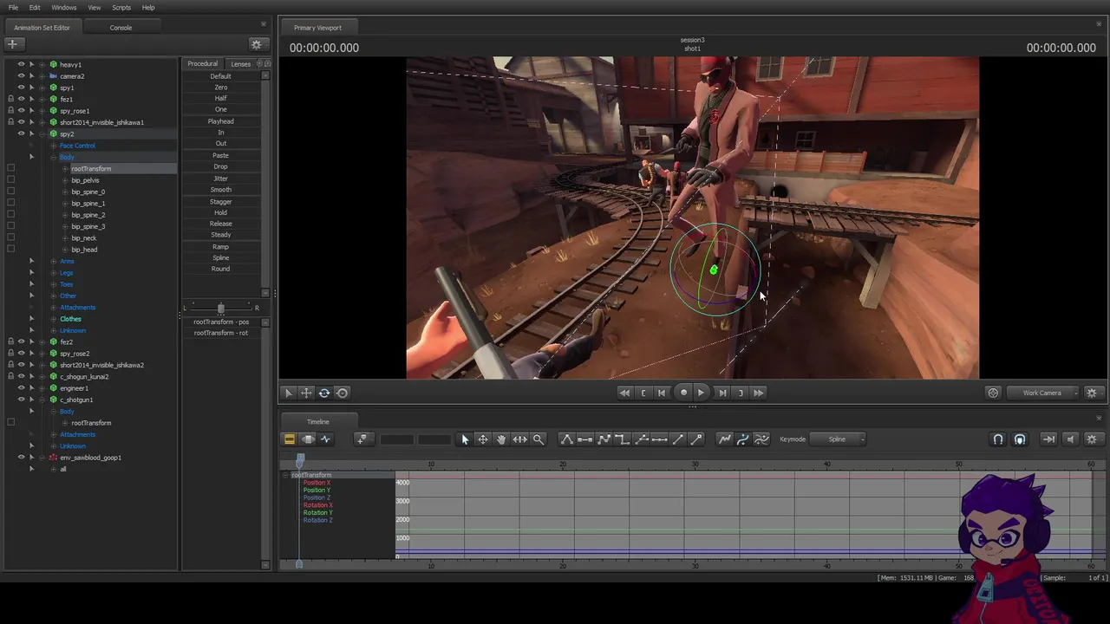1110x624 pixels.
Task: Rewind playback in the viewport
Action: tap(624, 393)
